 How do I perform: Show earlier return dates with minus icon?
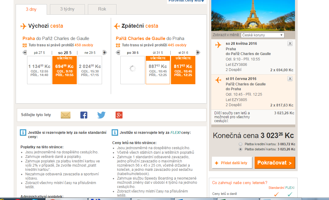[118, 53]
